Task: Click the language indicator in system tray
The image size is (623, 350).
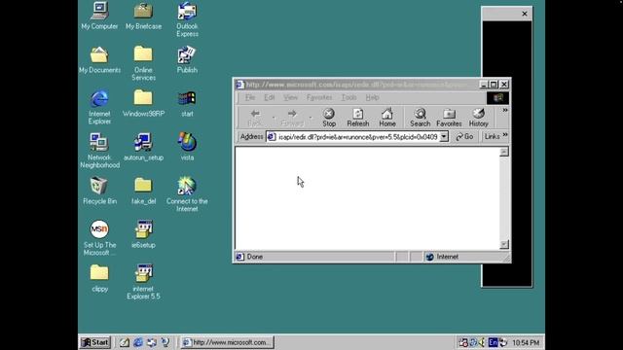Action: [493, 342]
